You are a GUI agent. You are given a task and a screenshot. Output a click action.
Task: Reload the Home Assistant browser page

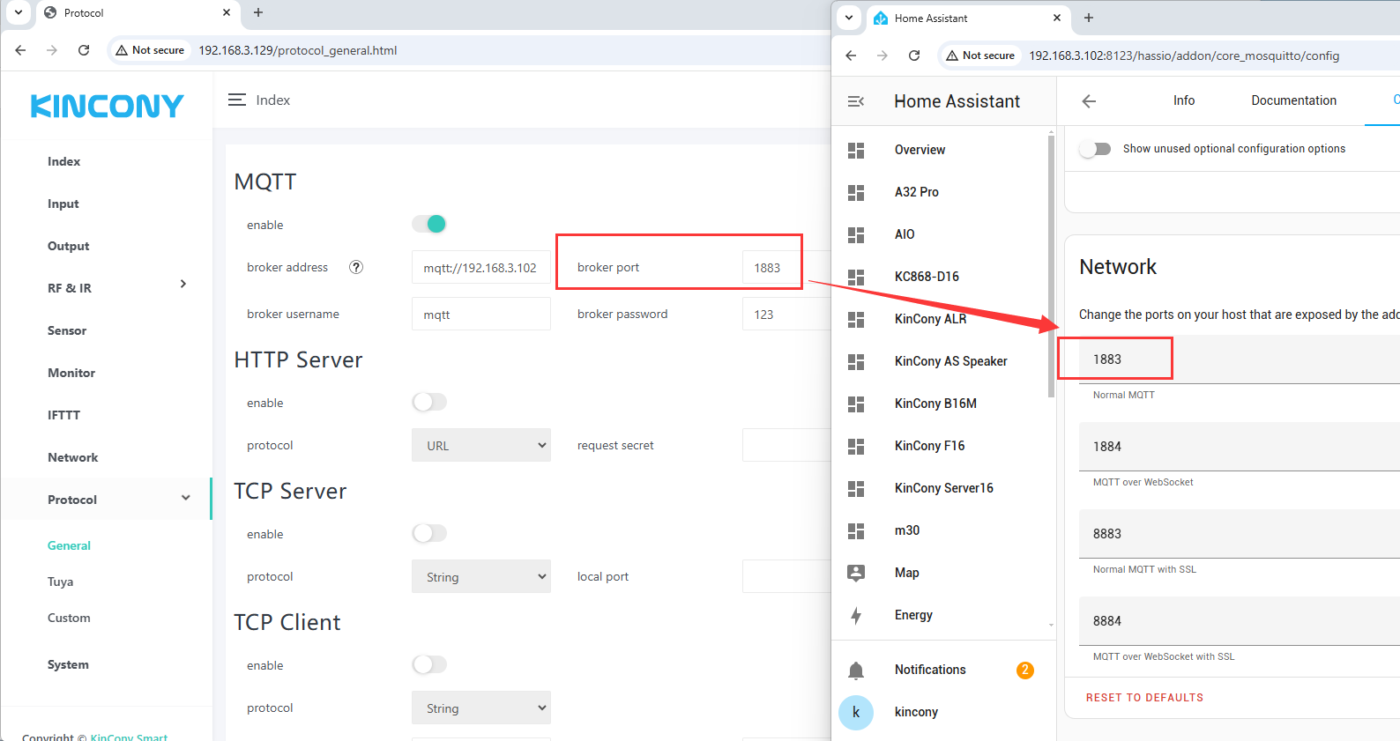tap(914, 56)
